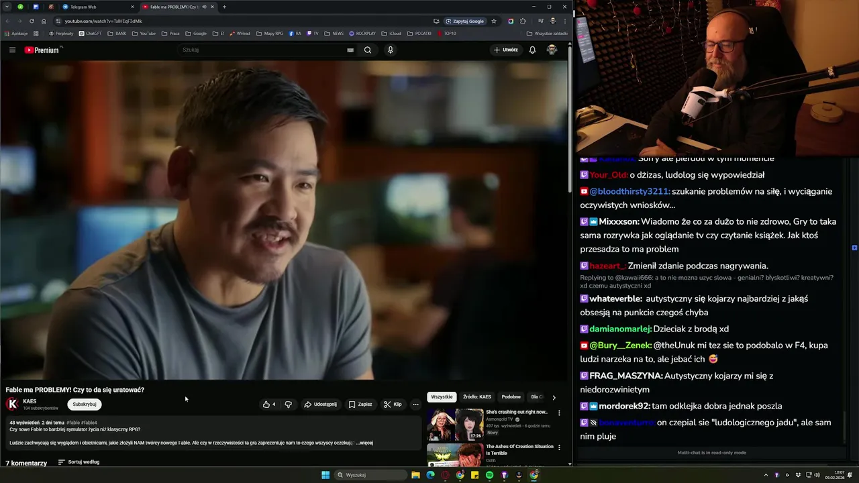This screenshot has width=859, height=483.
Task: Focus the YouTube Szukaj search field
Action: click(x=263, y=50)
